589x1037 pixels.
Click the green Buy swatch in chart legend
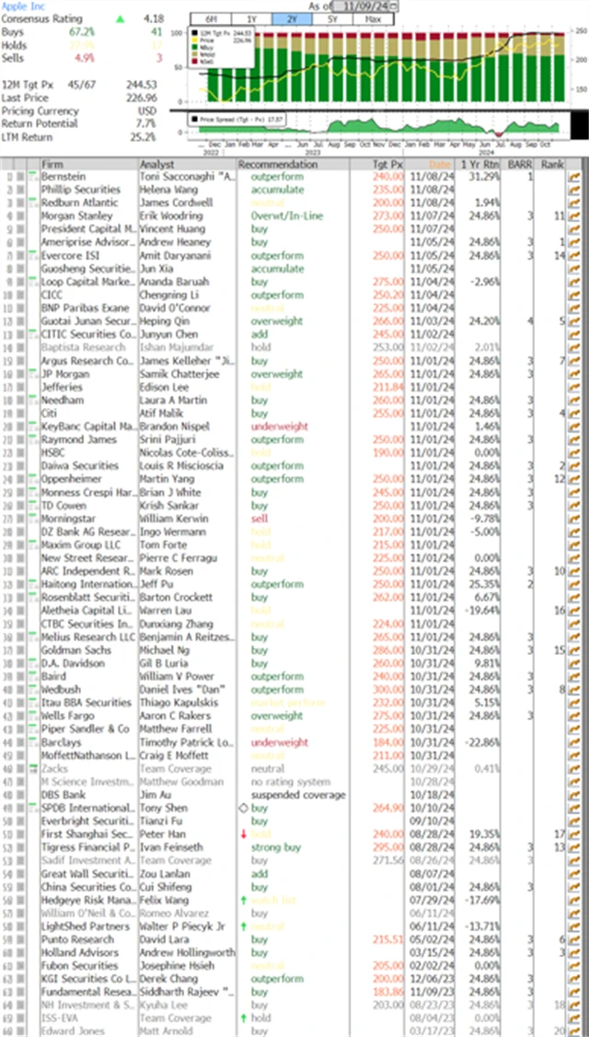(194, 50)
